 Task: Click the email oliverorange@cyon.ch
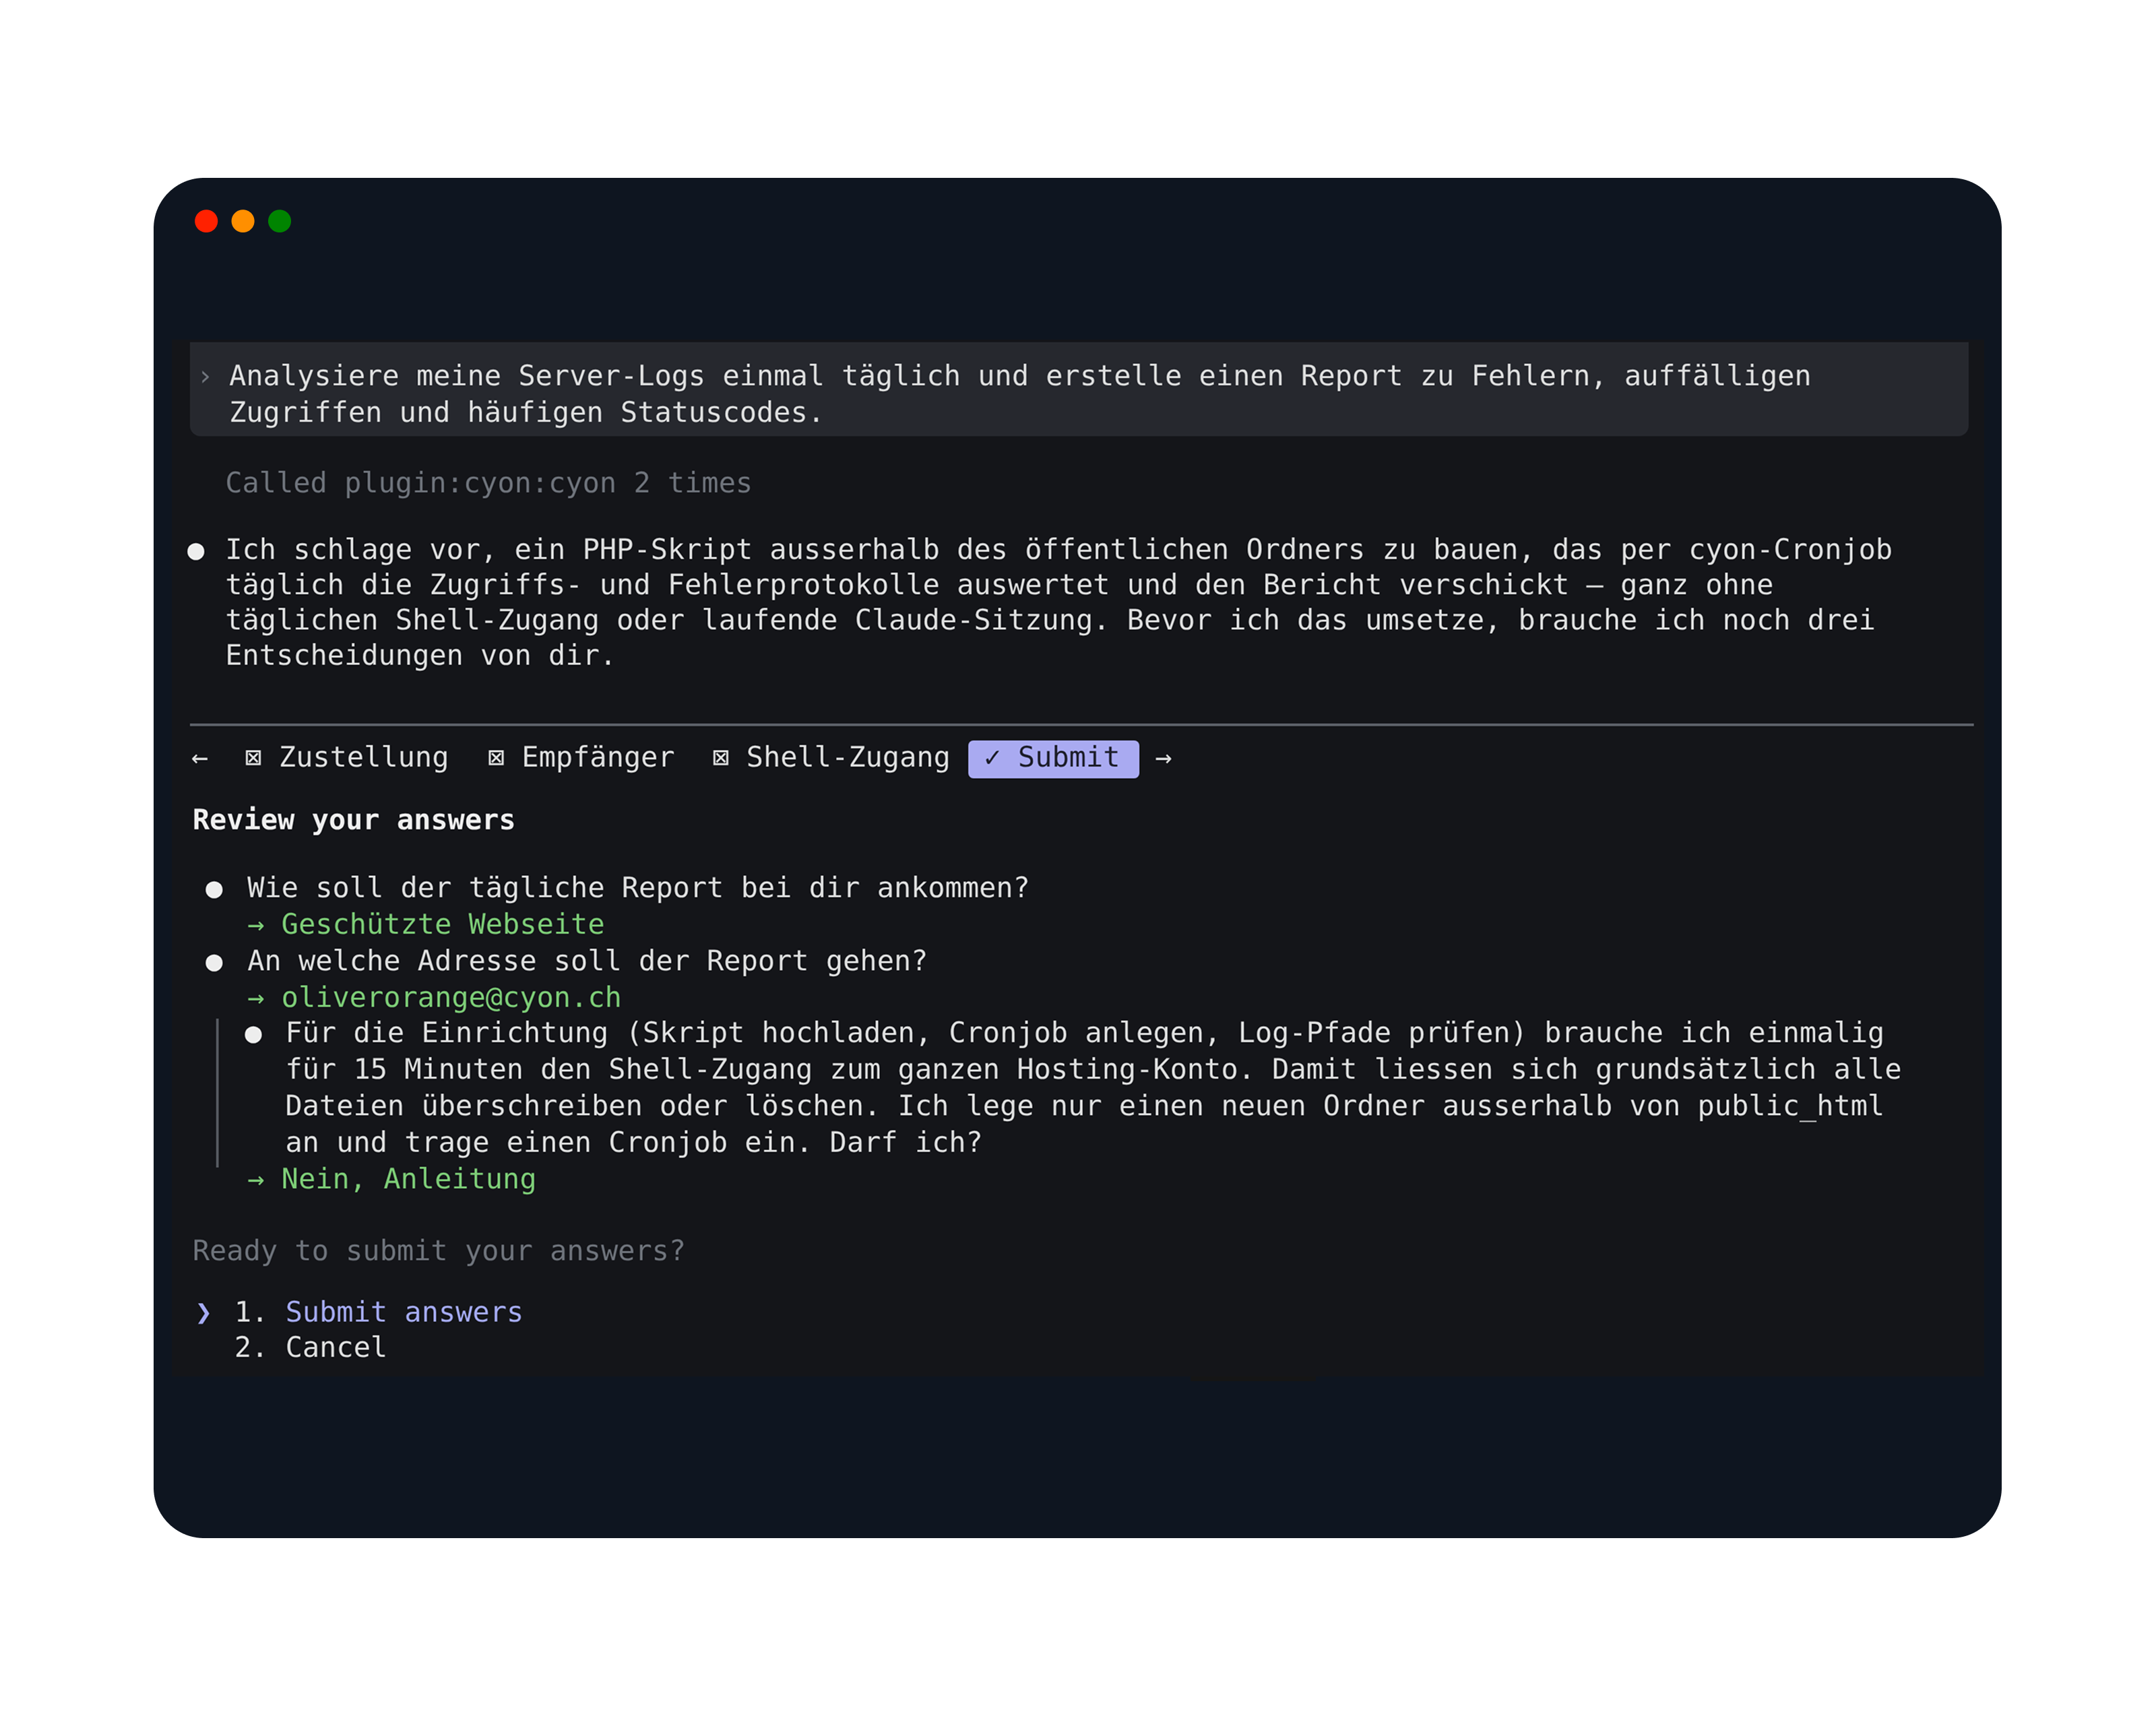click(x=451, y=997)
